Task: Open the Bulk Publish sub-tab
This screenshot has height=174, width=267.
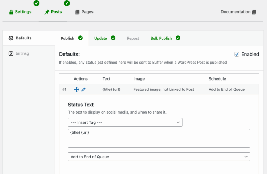Action: tap(161, 38)
